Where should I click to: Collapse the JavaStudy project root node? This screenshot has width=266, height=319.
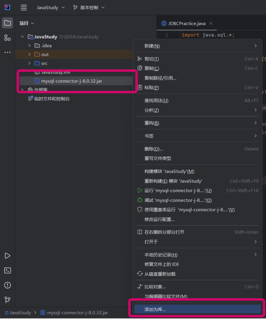[22, 37]
